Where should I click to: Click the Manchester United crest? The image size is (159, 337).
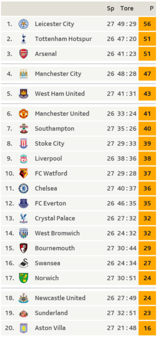click(x=23, y=114)
